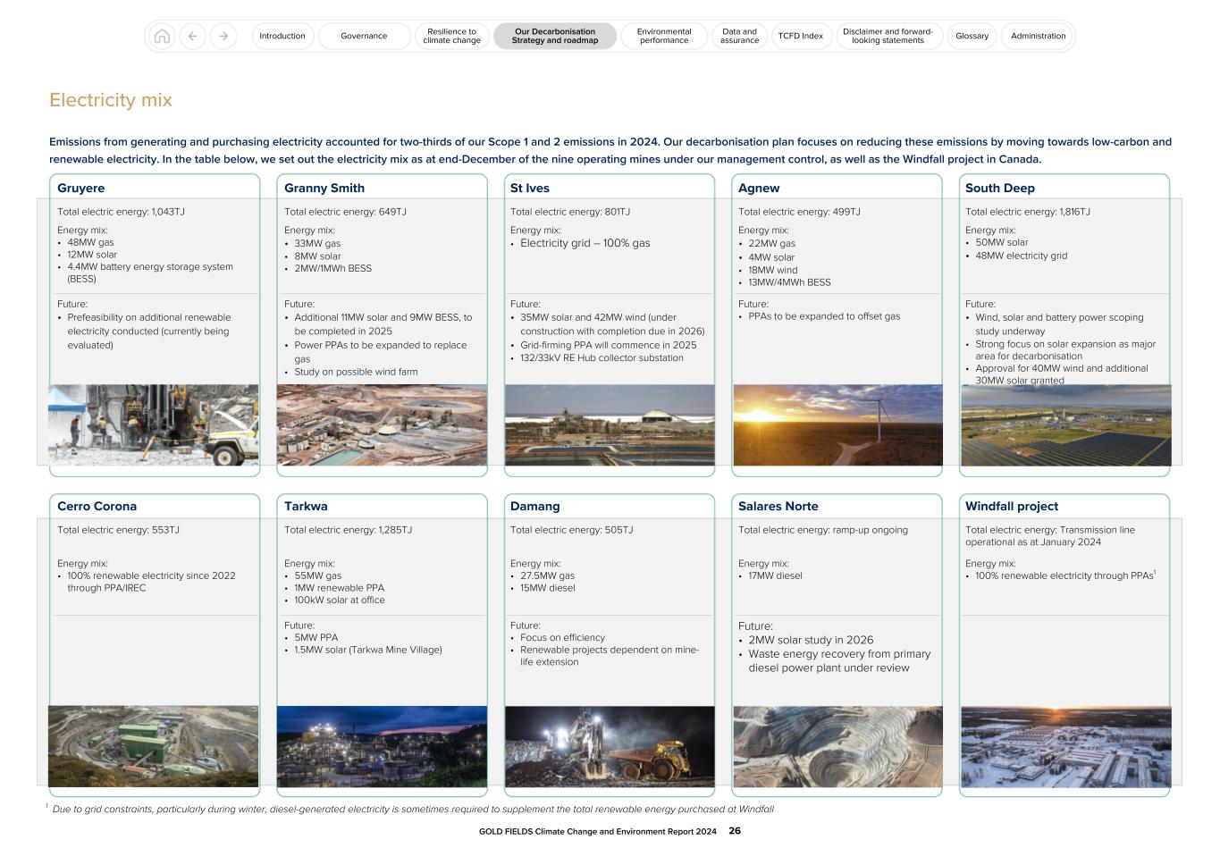Screen dimensions: 1220x865
Task: Click the Windfall project winter site photo
Action: [x=1064, y=747]
